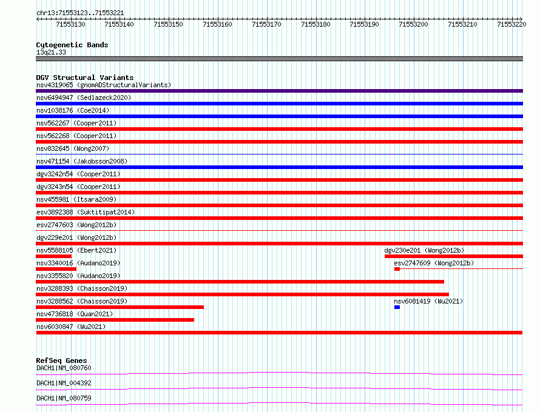Click the DGV Structural Variants track title
This screenshot has height=412, width=540.
click(x=85, y=78)
